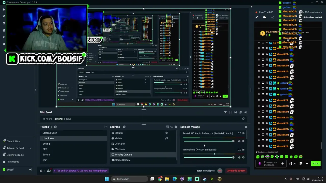Select the Live Scene scene

73,138
